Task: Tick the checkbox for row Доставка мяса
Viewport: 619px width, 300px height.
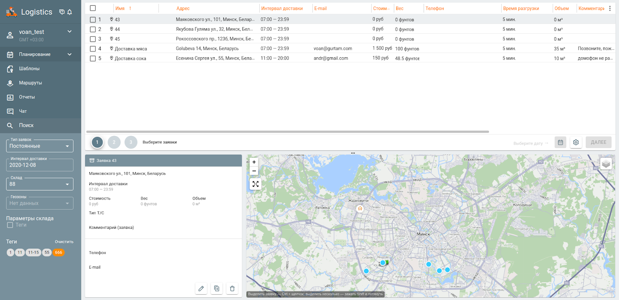Action: click(x=93, y=49)
